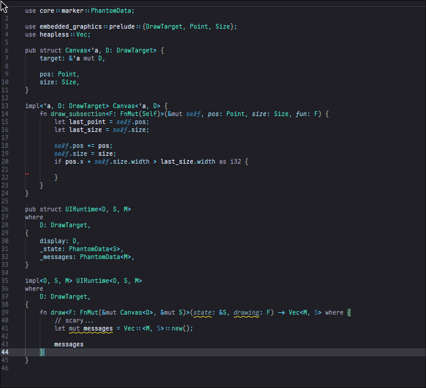426x388 pixels.
Task: Click 'pos: Point,' field on line 9
Action: 59,75
